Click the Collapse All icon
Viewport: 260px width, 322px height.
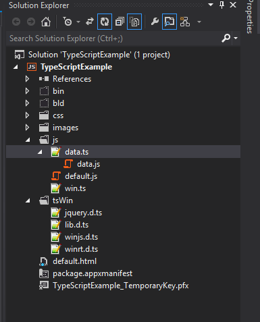click(120, 22)
